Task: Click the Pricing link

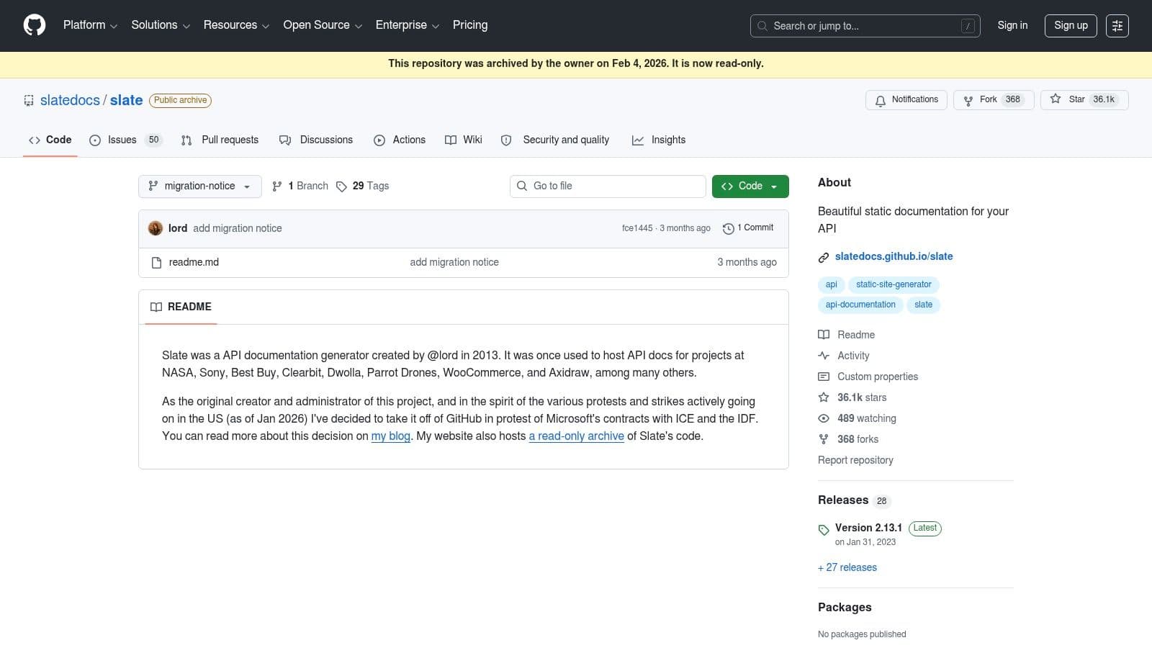Action: 470,25
